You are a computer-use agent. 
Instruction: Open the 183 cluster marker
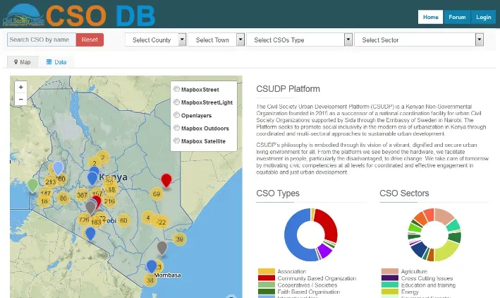(96, 222)
